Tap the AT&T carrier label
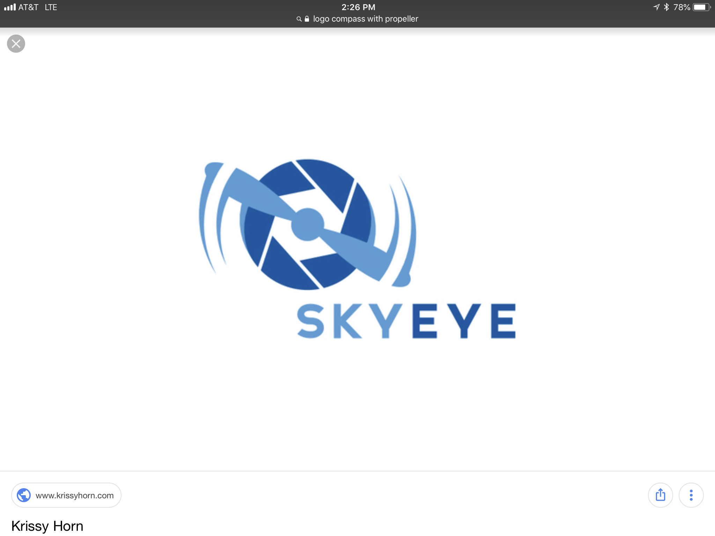The height and width of the screenshot is (536, 715). pos(28,7)
